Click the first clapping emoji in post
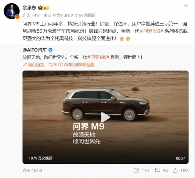The width and height of the screenshot is (195, 178). (122, 39)
